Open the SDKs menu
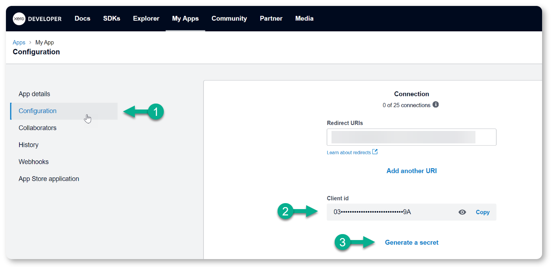This screenshot has height=269, width=552. coord(112,18)
